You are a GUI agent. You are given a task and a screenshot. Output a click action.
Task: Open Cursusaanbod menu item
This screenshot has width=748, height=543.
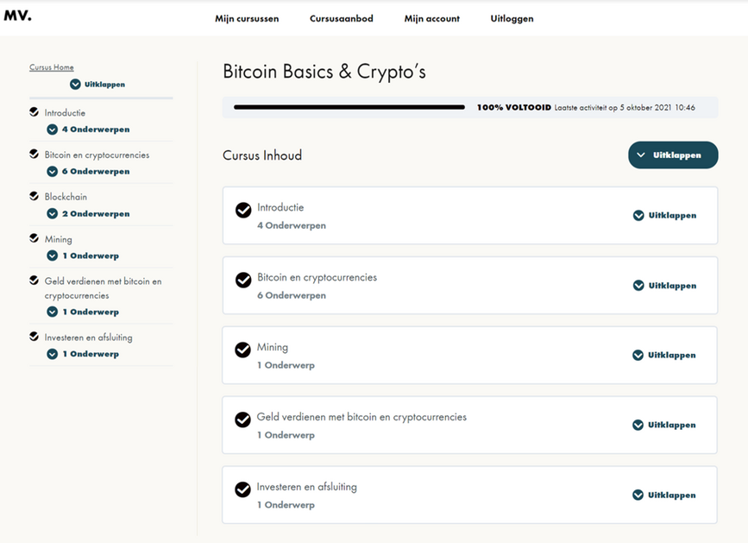[341, 19]
